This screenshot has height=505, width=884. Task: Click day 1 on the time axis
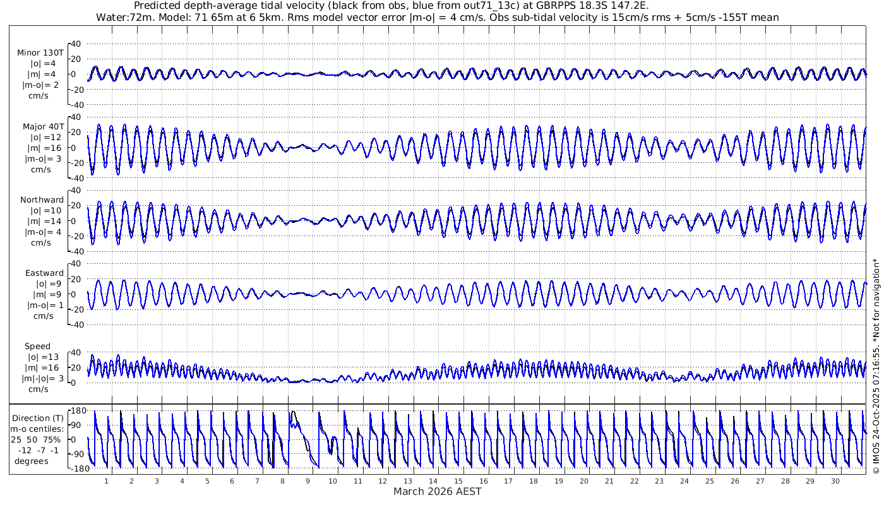(106, 481)
